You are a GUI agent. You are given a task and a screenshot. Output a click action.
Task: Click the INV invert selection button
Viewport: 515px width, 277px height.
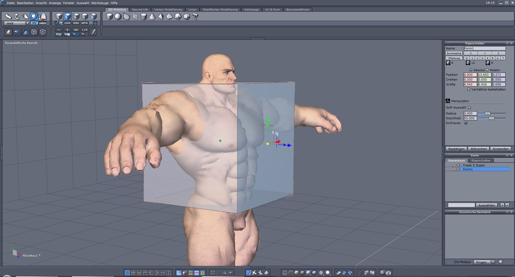(x=76, y=30)
